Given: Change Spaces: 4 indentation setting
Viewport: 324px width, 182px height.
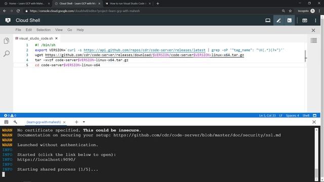Looking at the screenshot, I should (x=292, y=116).
